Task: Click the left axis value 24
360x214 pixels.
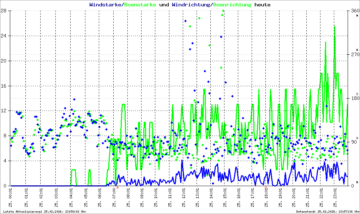Action: coord(3,36)
